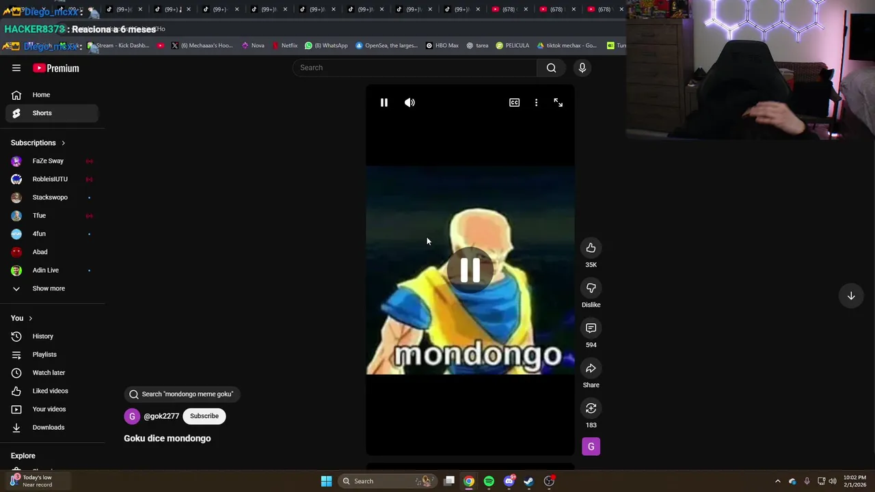Open Steam from the taskbar

pos(528,481)
